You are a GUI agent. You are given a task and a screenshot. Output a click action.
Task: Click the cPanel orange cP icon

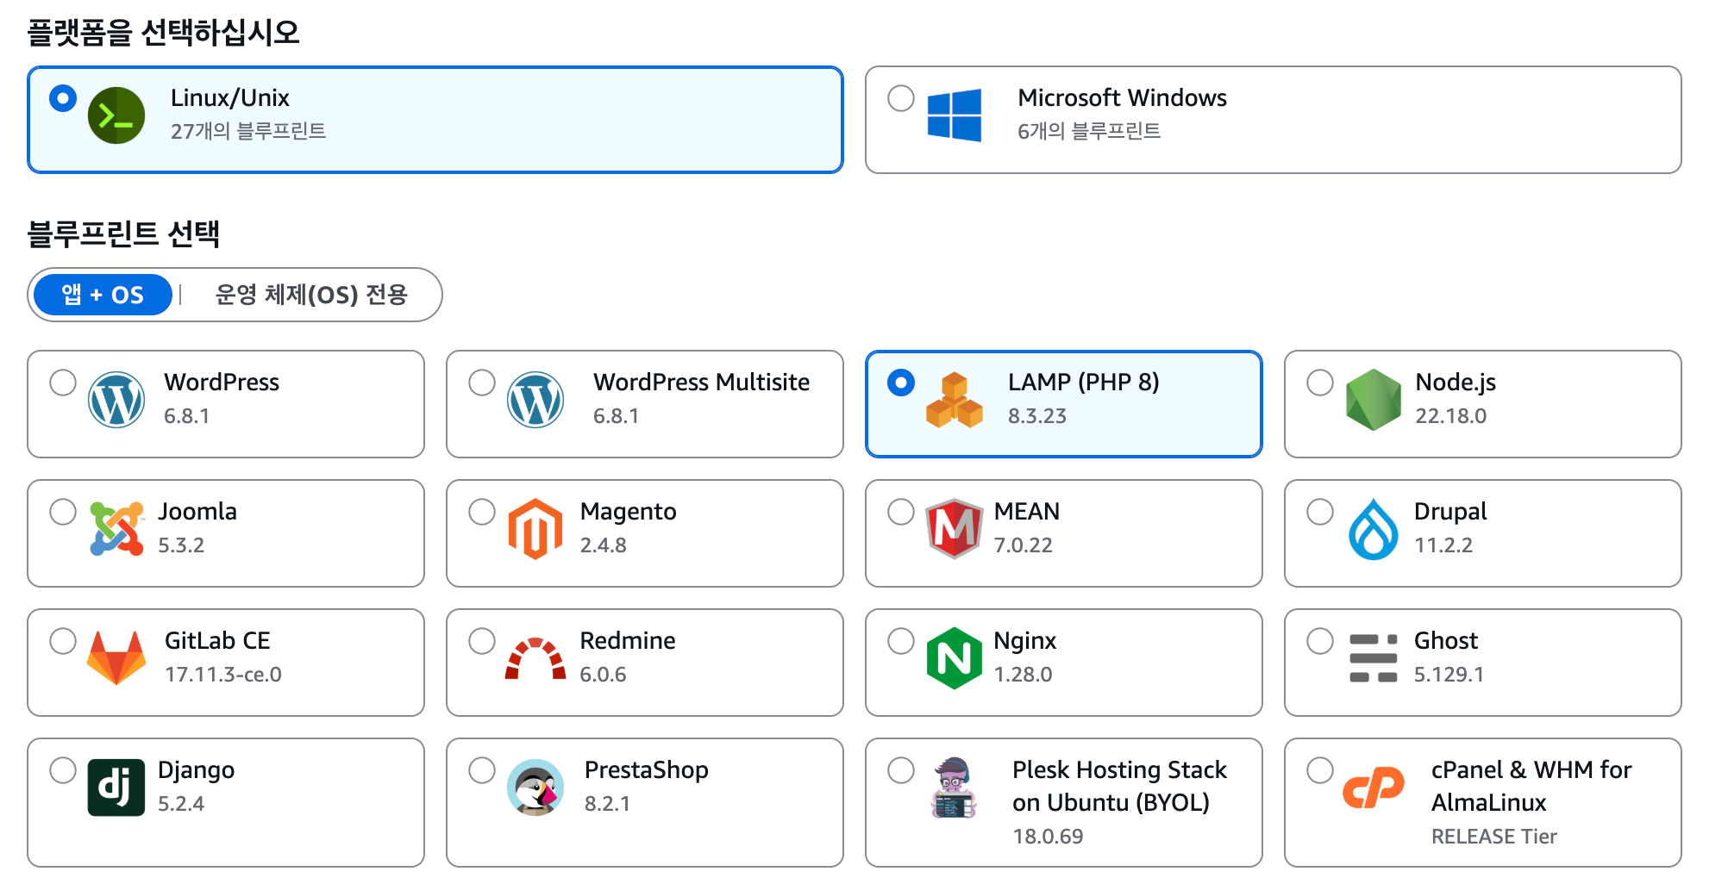click(x=1374, y=788)
